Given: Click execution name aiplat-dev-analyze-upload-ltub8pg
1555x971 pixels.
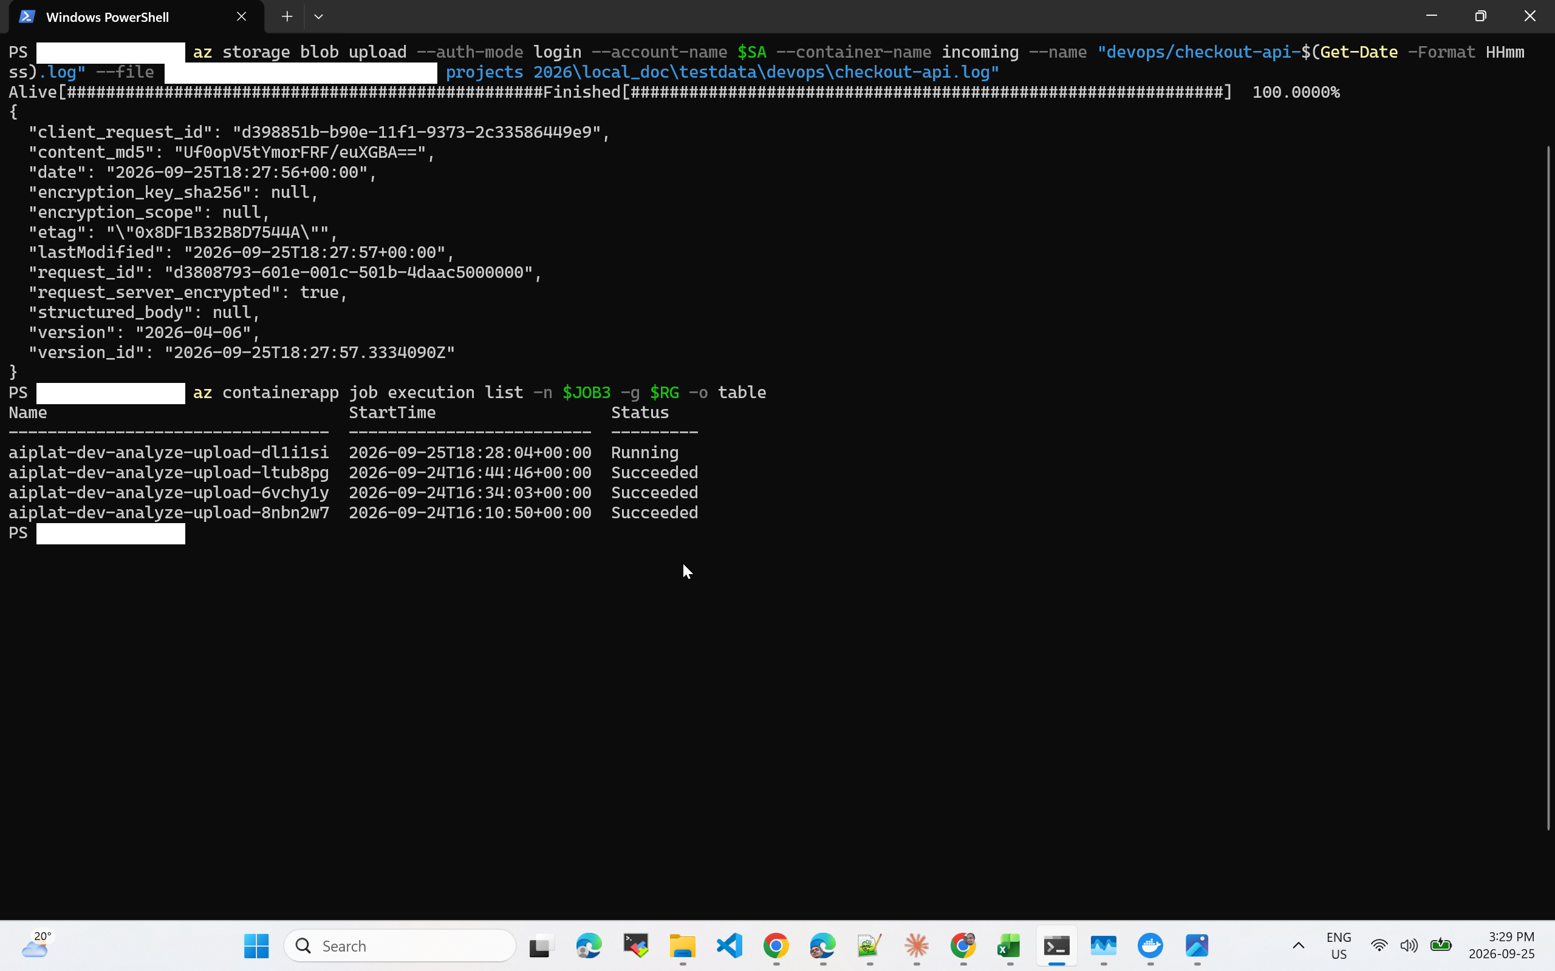Looking at the screenshot, I should (x=169, y=473).
